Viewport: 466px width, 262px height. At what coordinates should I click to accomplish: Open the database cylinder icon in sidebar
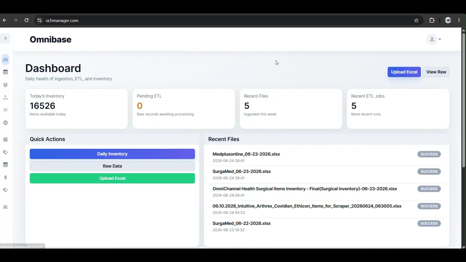pyautogui.click(x=5, y=85)
